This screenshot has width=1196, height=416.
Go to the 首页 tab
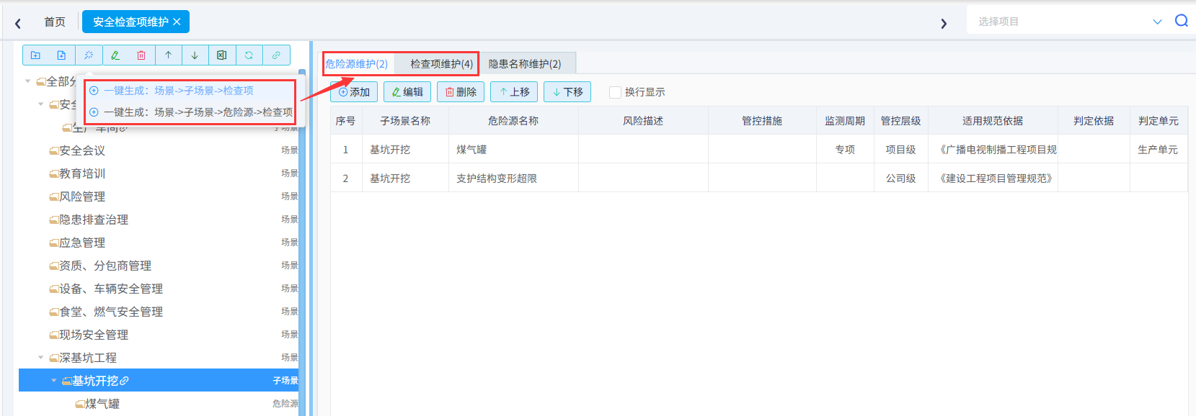[x=55, y=22]
